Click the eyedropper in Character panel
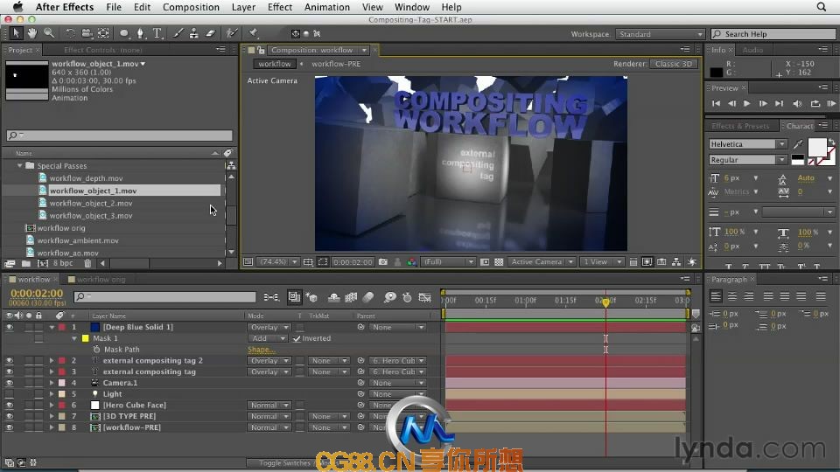The height and width of the screenshot is (472, 840). [798, 144]
